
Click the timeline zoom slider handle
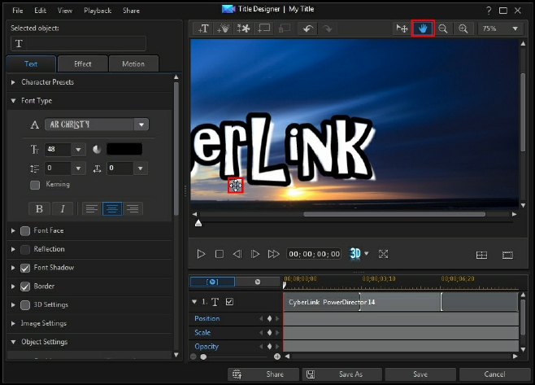(x=203, y=357)
